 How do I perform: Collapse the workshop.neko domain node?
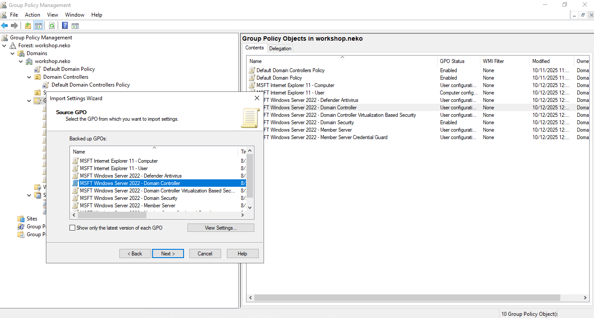pyautogui.click(x=20, y=61)
